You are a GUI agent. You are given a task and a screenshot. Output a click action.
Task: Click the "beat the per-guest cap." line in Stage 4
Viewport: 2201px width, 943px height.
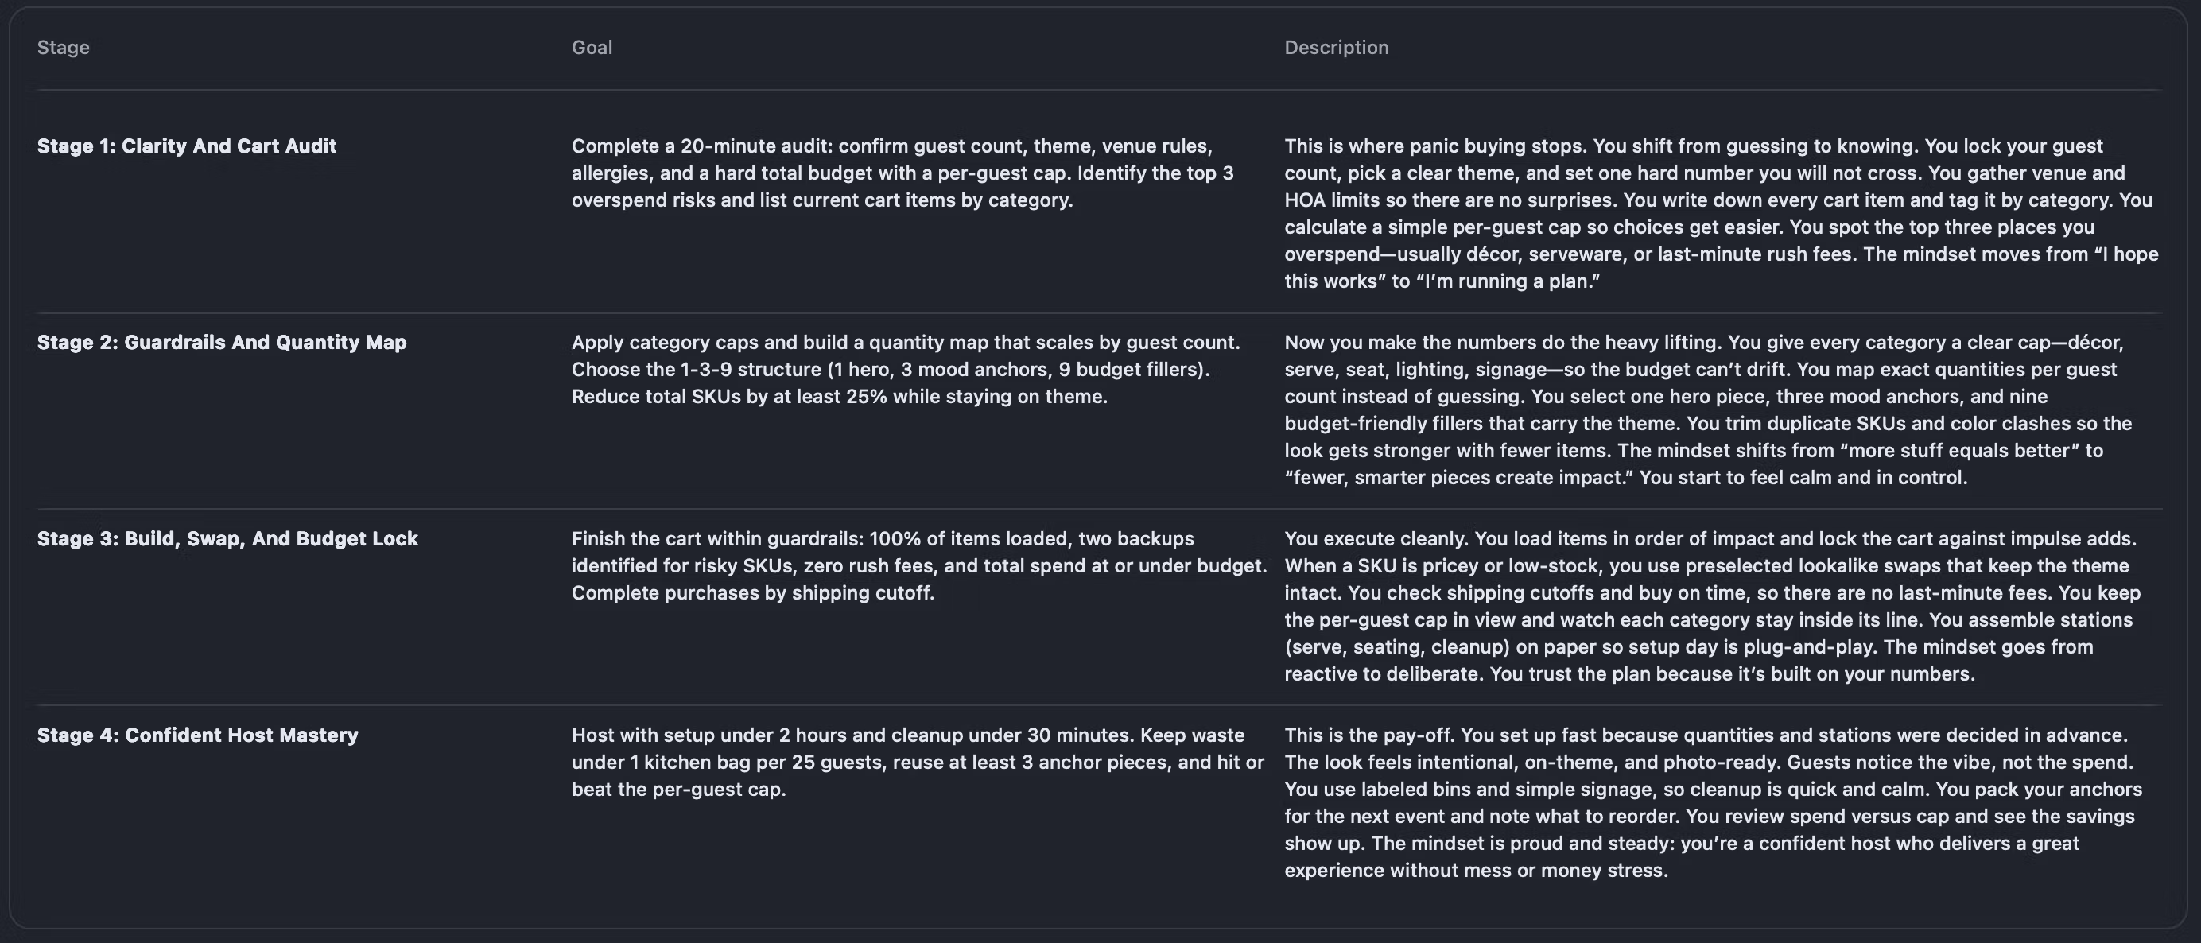click(x=677, y=790)
